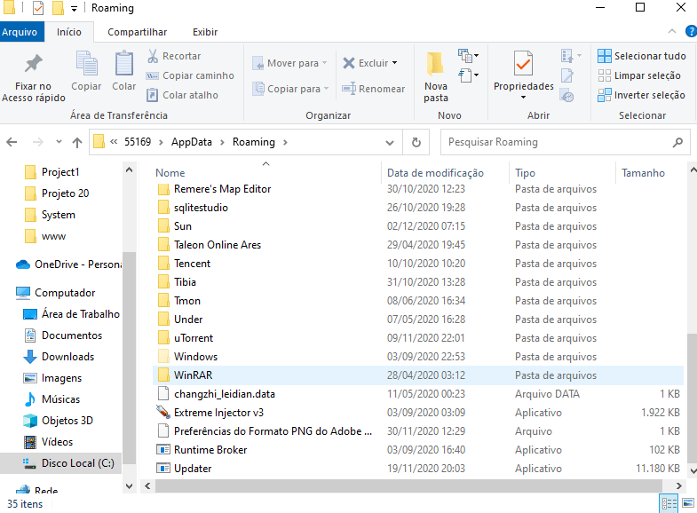Open recent locations dropdown arrow
Image resolution: width=697 pixels, height=513 pixels.
click(59, 142)
